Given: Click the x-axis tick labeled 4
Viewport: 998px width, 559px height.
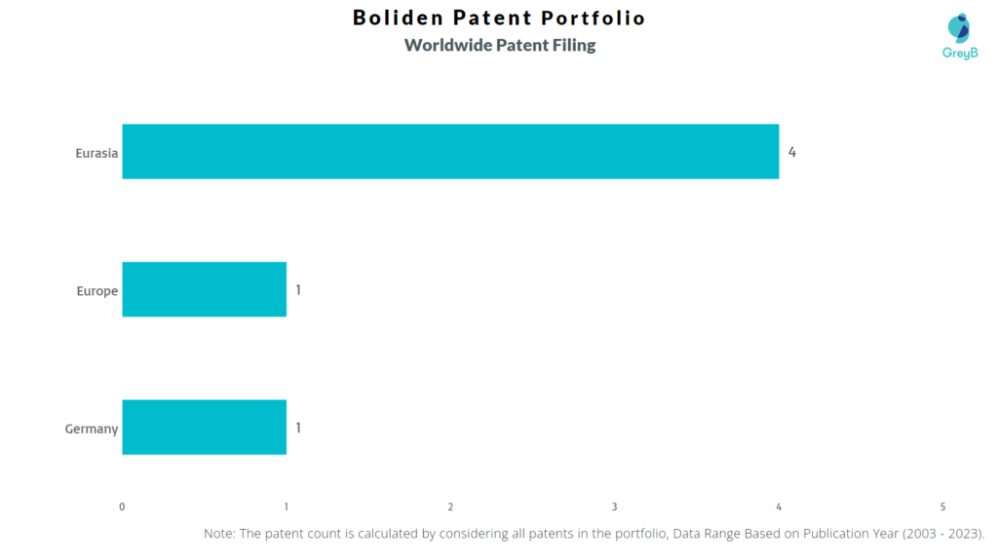Looking at the screenshot, I should click(779, 506).
